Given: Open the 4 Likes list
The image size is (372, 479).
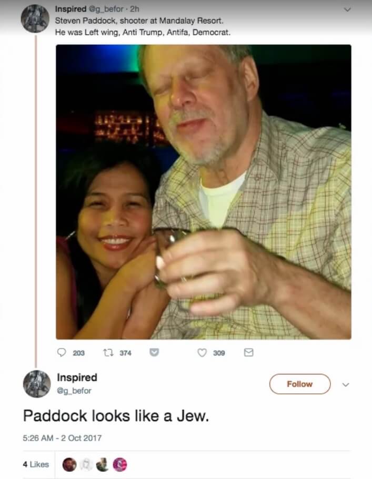Looking at the screenshot, I should 36,464.
